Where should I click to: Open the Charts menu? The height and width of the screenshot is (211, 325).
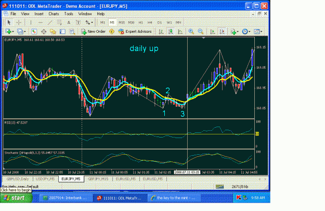click(54, 14)
